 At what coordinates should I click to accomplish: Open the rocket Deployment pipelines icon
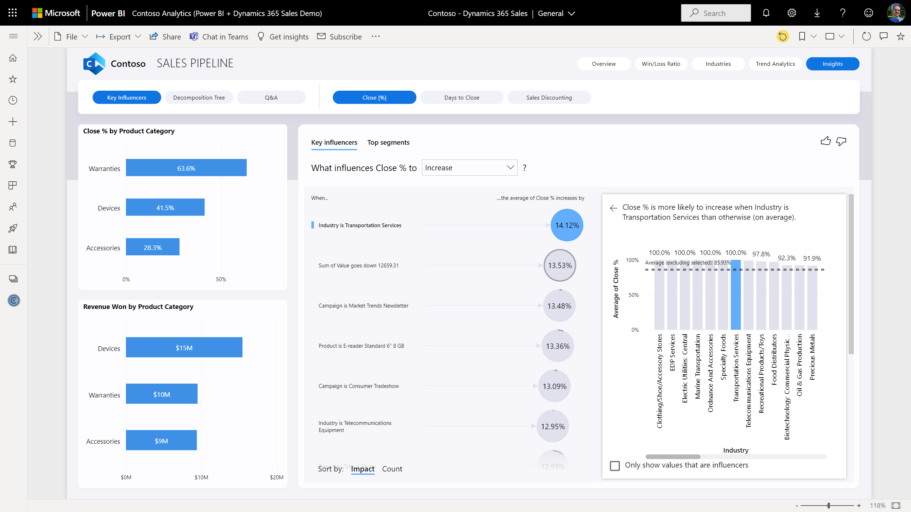(x=13, y=228)
